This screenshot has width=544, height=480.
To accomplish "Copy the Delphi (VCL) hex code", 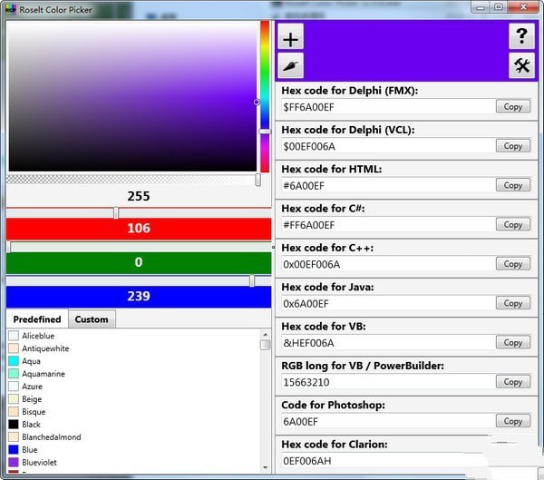I will click(x=513, y=146).
